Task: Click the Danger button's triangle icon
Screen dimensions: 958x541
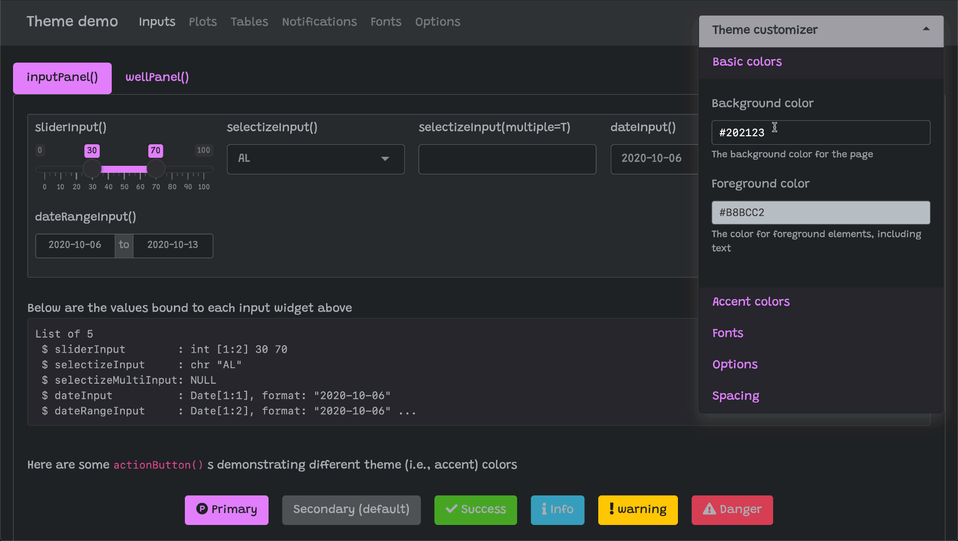Action: click(709, 509)
